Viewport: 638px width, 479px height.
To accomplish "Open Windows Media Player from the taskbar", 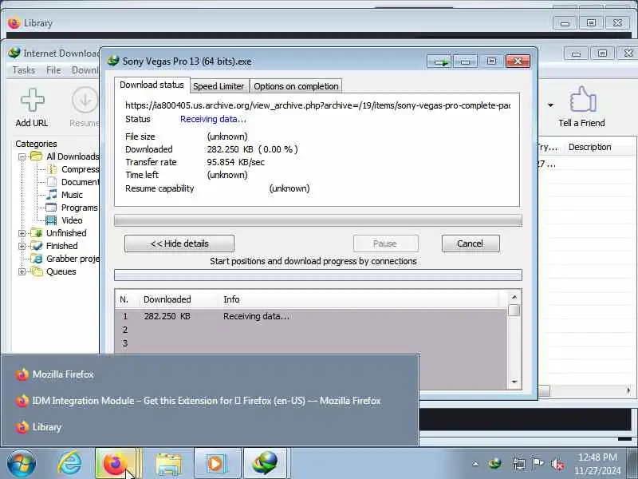I will pos(216,464).
